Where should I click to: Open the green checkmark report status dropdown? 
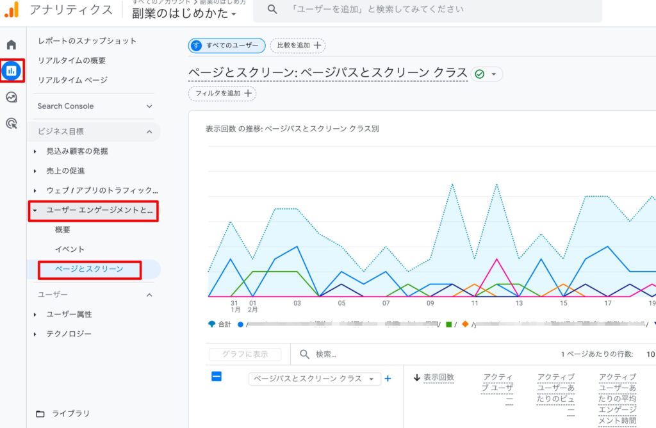pos(486,74)
